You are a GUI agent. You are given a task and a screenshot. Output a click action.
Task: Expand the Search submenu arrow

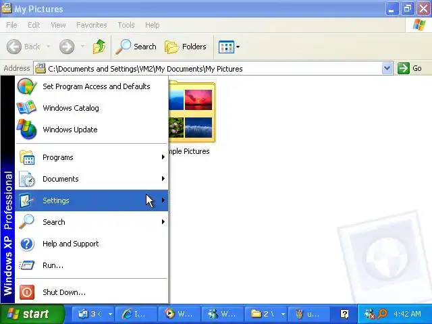[163, 222]
